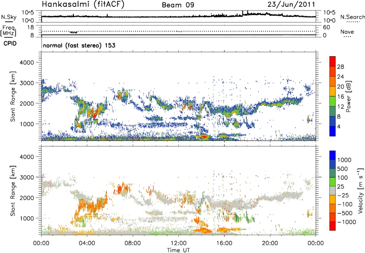Click the '12:00' time axis tick label
This screenshot has width=365, height=253.
coord(178,243)
